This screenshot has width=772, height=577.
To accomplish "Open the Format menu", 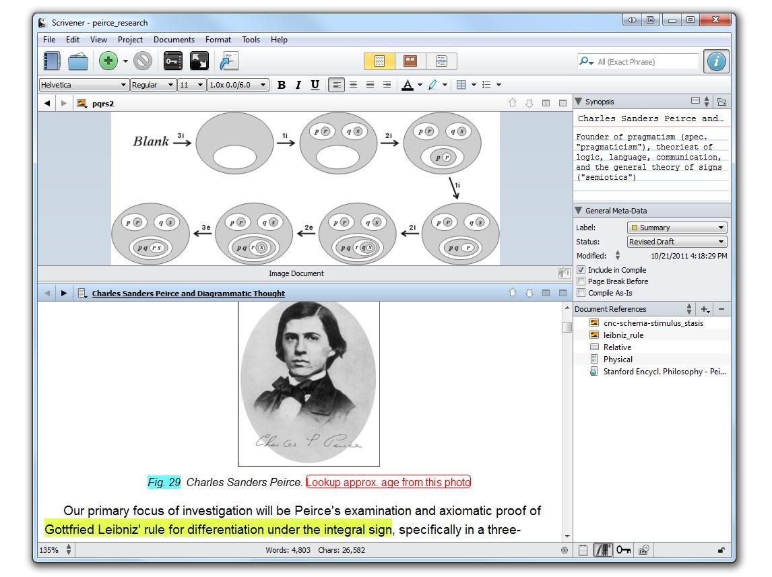I will click(218, 40).
